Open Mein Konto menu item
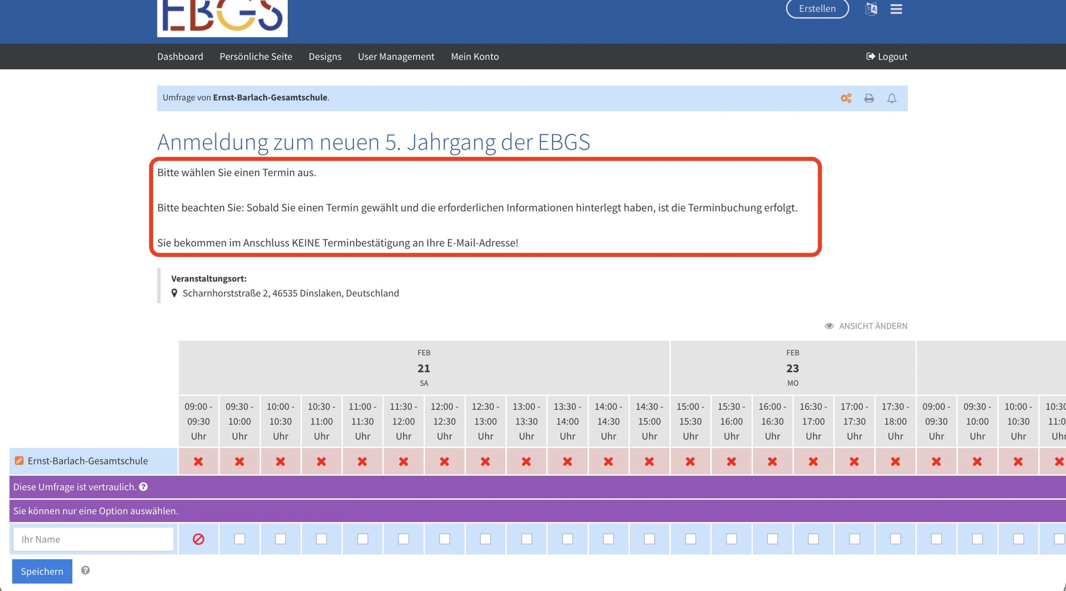This screenshot has height=591, width=1066. tap(475, 57)
